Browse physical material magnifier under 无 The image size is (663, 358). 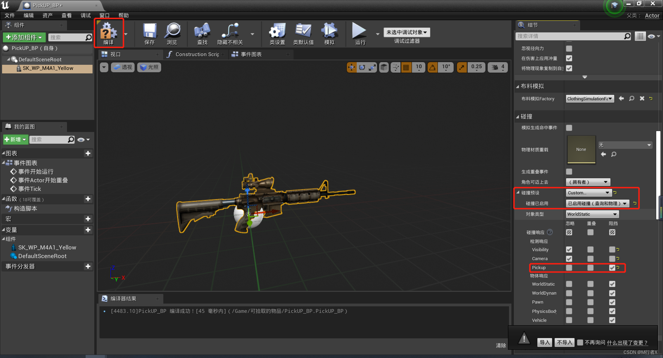[614, 154]
